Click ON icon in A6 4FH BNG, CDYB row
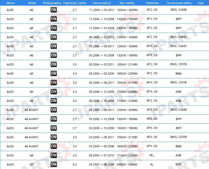 54,83
